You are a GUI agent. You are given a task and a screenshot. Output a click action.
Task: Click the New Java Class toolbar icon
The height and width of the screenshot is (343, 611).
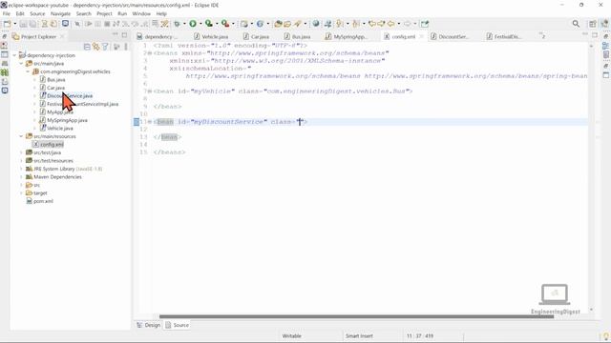coord(260,24)
